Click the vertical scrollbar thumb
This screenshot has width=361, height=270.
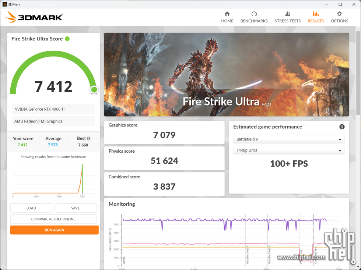[358, 72]
